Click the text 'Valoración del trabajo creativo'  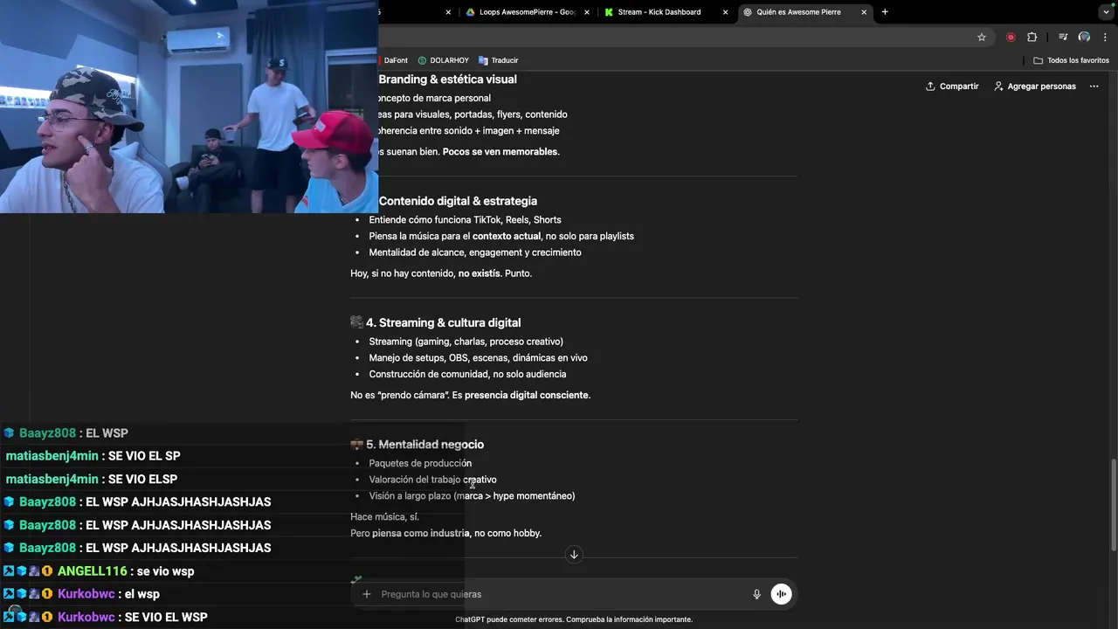[x=432, y=480]
